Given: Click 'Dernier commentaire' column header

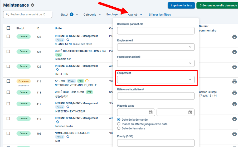Looking at the screenshot, I should coord(207,28).
